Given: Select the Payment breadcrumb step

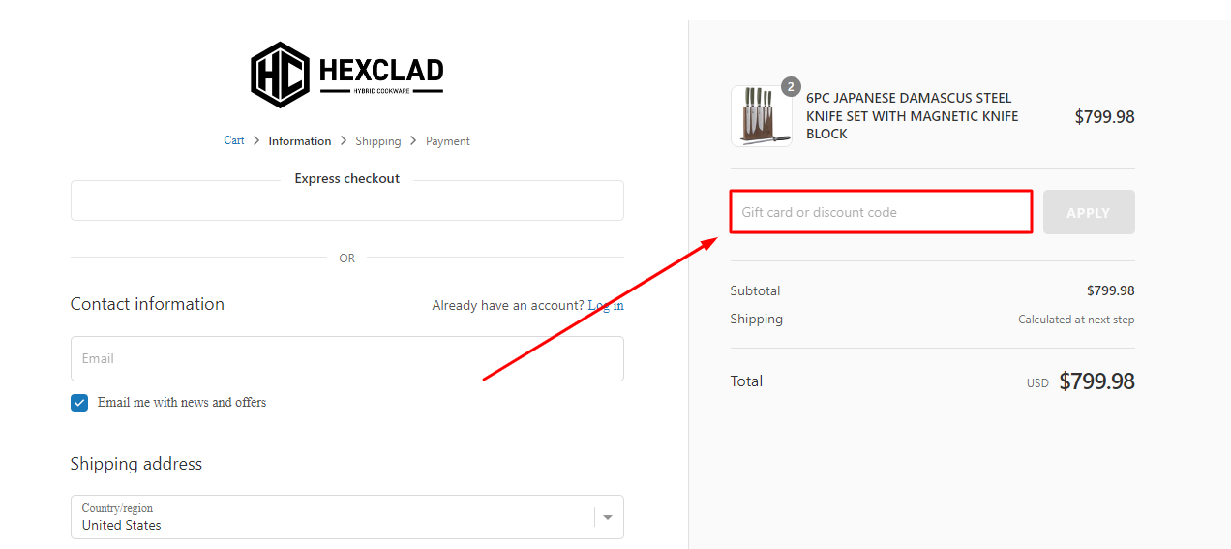Looking at the screenshot, I should (x=448, y=141).
